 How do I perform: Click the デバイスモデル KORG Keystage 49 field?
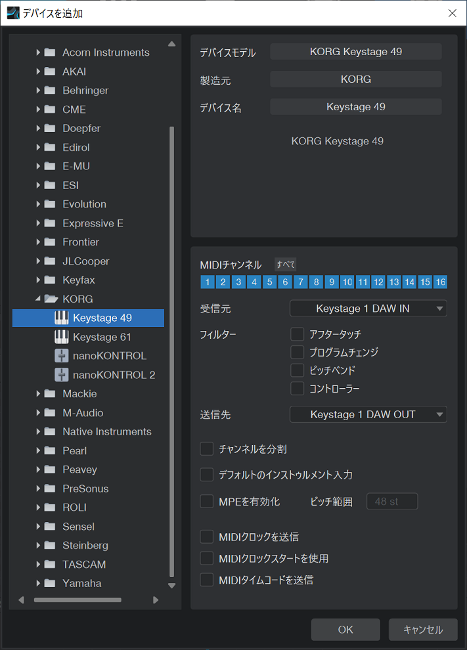(356, 52)
